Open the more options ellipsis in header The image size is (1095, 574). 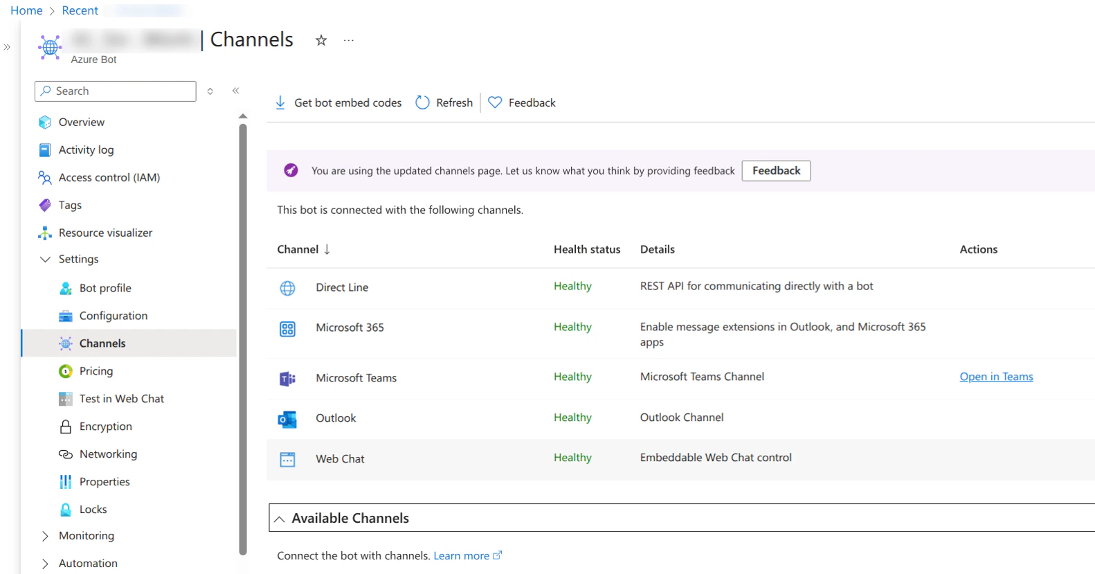coord(349,40)
